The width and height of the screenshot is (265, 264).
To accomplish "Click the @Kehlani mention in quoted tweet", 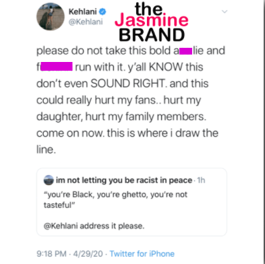I will coord(61,226).
